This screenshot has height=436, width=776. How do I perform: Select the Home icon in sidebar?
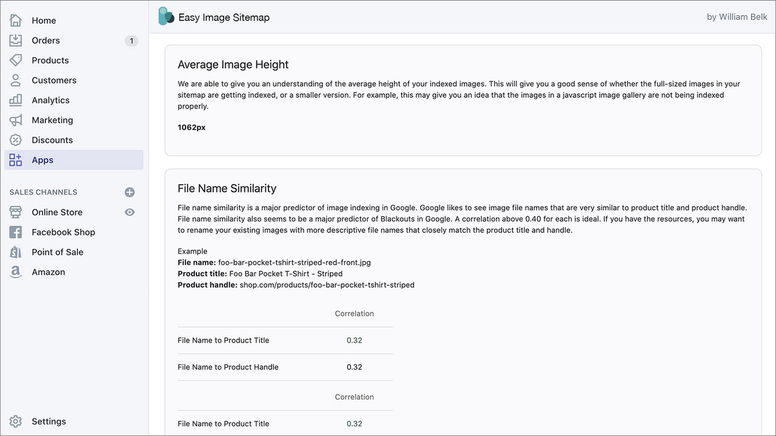click(15, 20)
